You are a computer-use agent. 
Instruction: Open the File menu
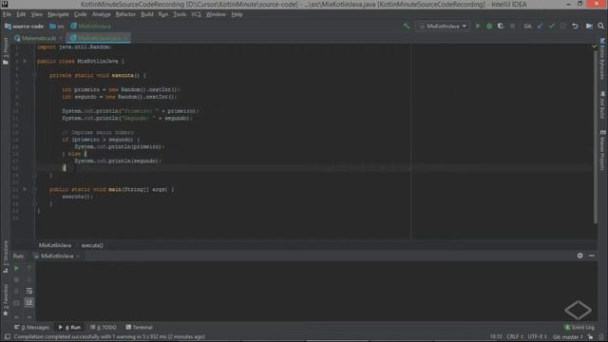tap(7, 14)
